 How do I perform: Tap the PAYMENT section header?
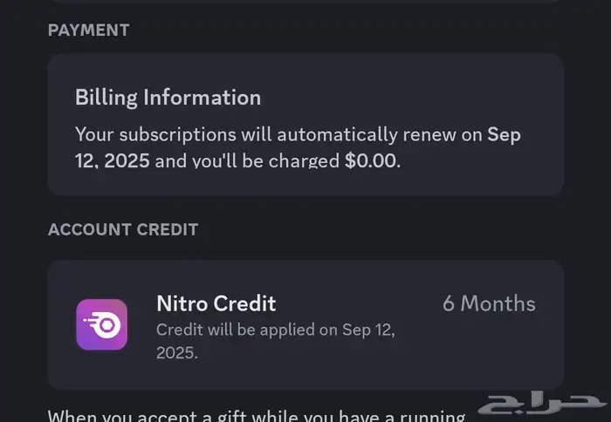pos(88,30)
